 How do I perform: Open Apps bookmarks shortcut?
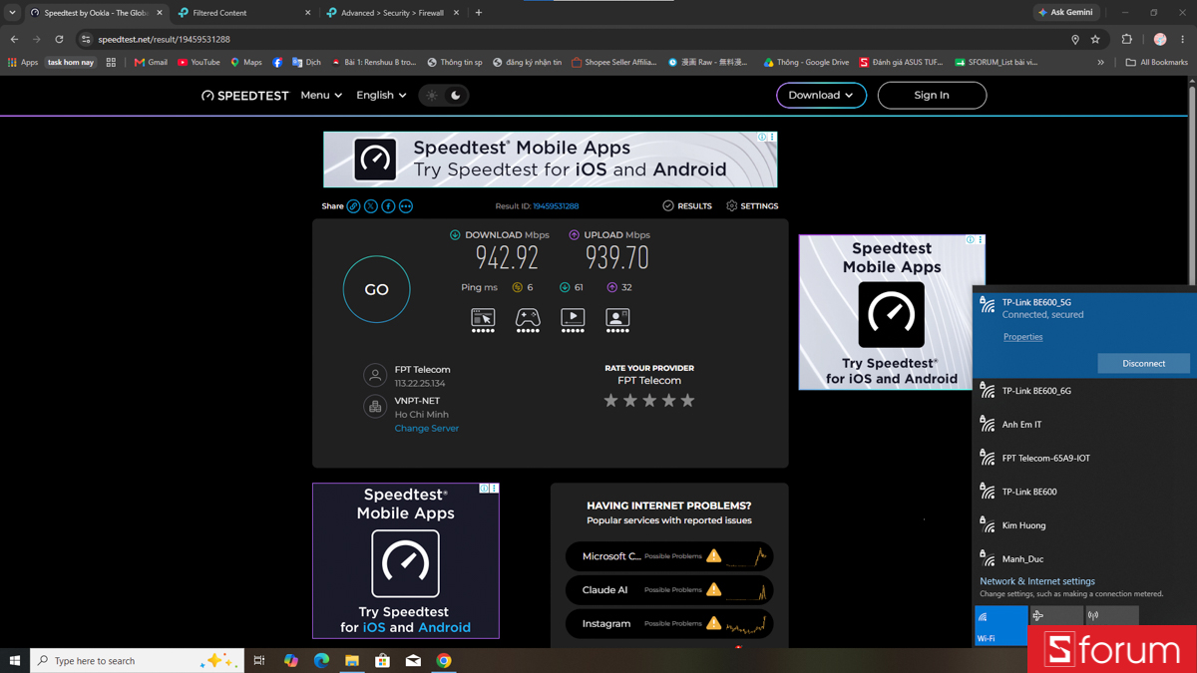(x=23, y=62)
